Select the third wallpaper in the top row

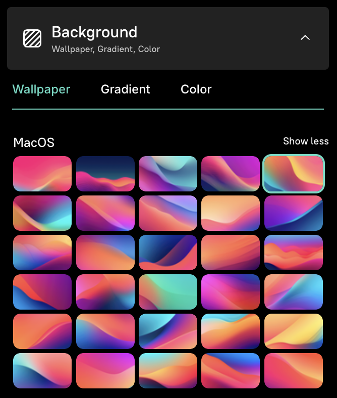[168, 174]
